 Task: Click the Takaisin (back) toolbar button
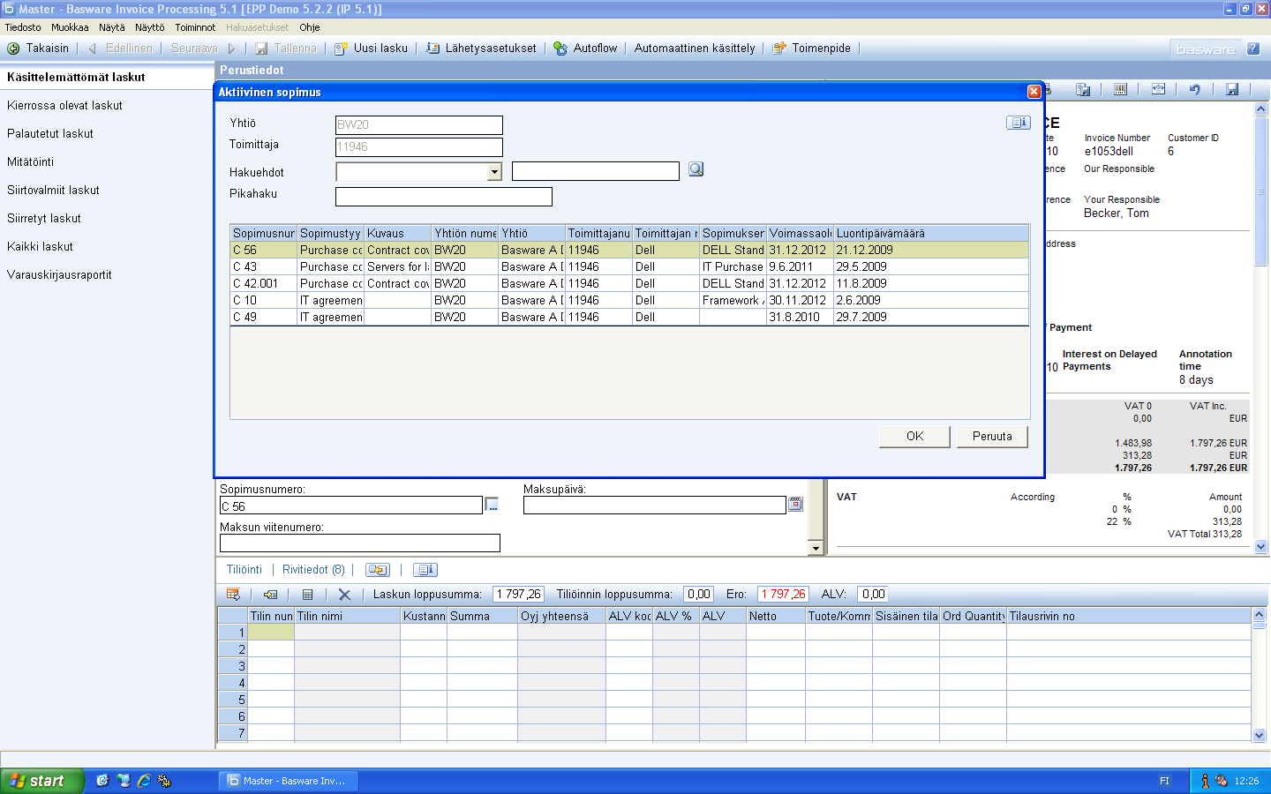pyautogui.click(x=38, y=49)
